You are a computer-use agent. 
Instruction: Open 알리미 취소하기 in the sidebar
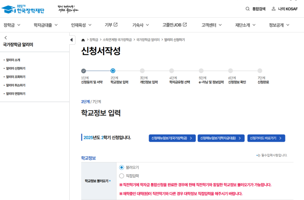point(16,85)
